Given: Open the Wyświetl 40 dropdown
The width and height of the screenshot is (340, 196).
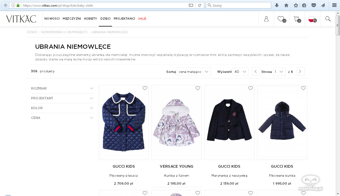Looking at the screenshot, I should coord(241,72).
